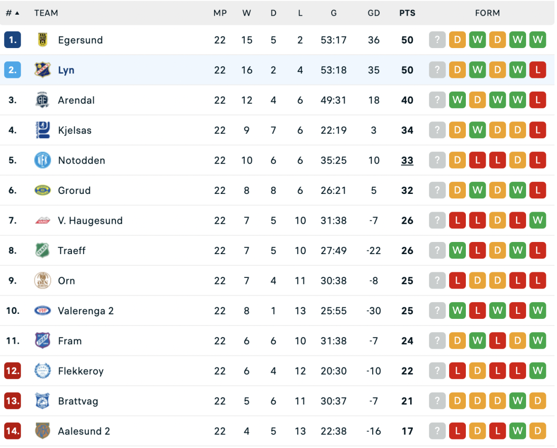Click the MP column header
557x448 pixels.
pos(220,13)
